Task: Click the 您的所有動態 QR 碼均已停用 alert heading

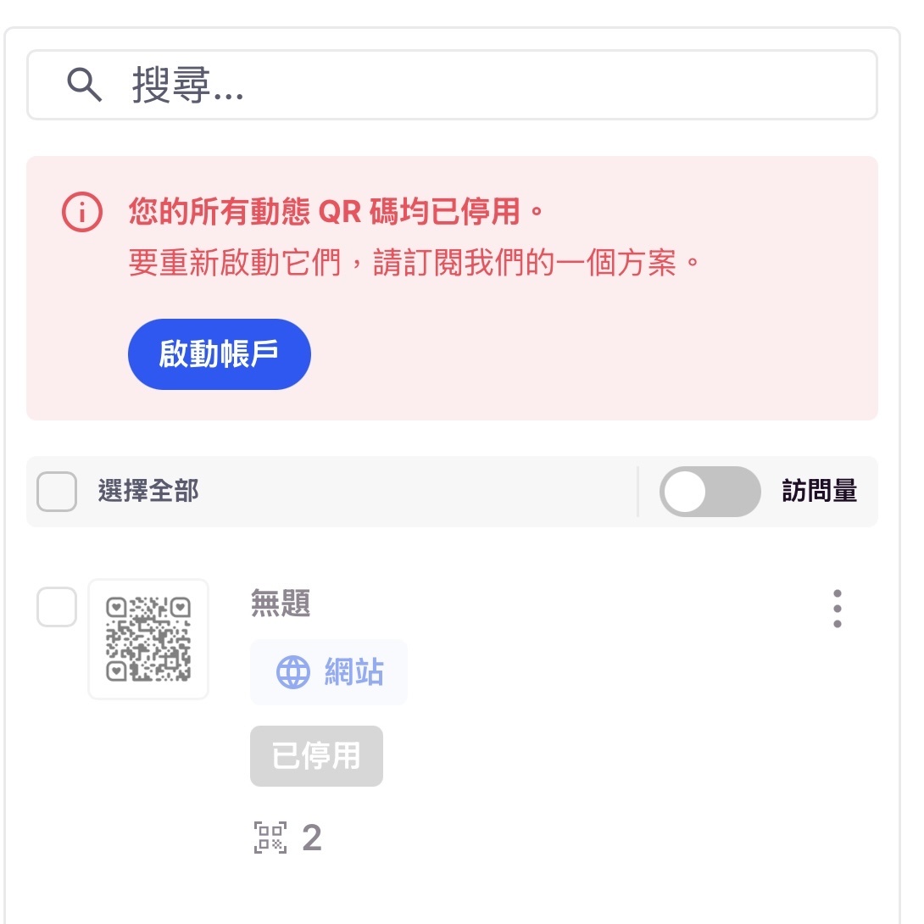Action: click(x=336, y=212)
